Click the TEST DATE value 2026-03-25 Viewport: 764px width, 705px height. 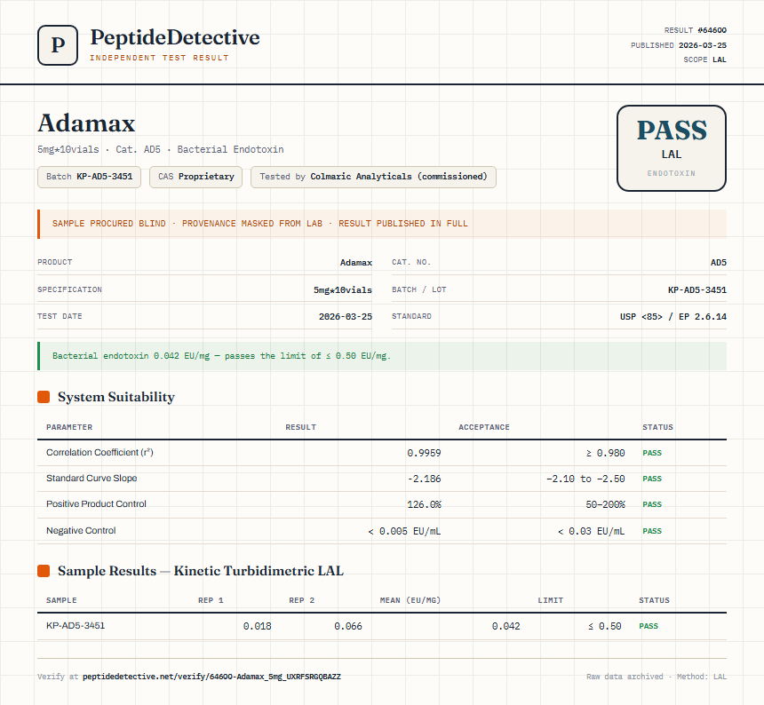pyautogui.click(x=346, y=316)
